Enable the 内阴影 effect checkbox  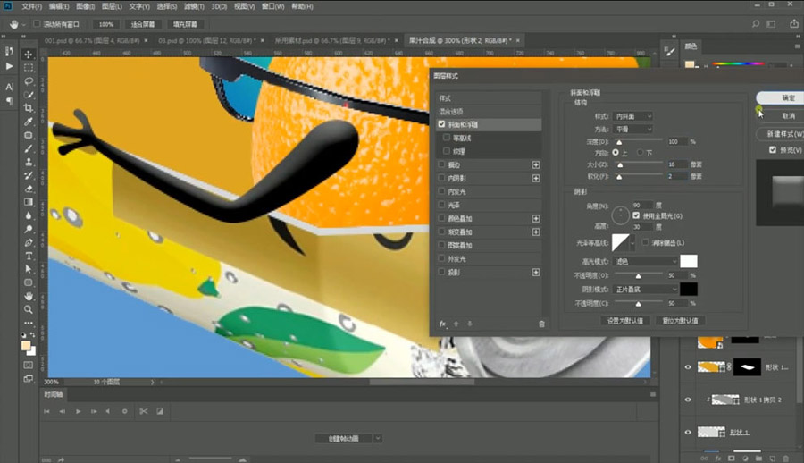click(x=442, y=178)
